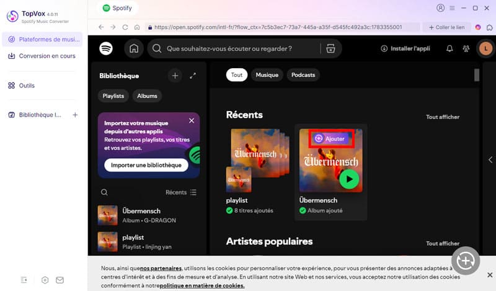This screenshot has height=291, width=496.
Task: Click the Spotify home button
Action: [x=134, y=48]
